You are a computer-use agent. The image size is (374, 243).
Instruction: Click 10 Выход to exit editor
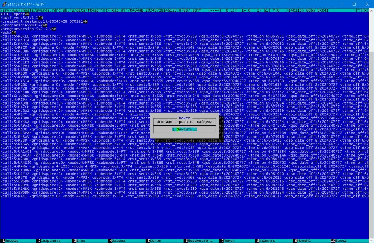[340, 241]
